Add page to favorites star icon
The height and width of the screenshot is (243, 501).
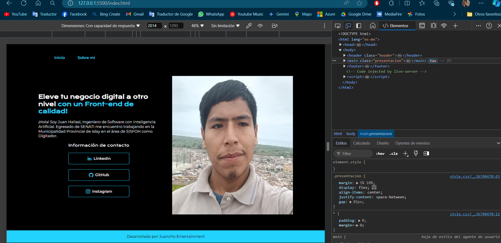pyautogui.click(x=359, y=3)
